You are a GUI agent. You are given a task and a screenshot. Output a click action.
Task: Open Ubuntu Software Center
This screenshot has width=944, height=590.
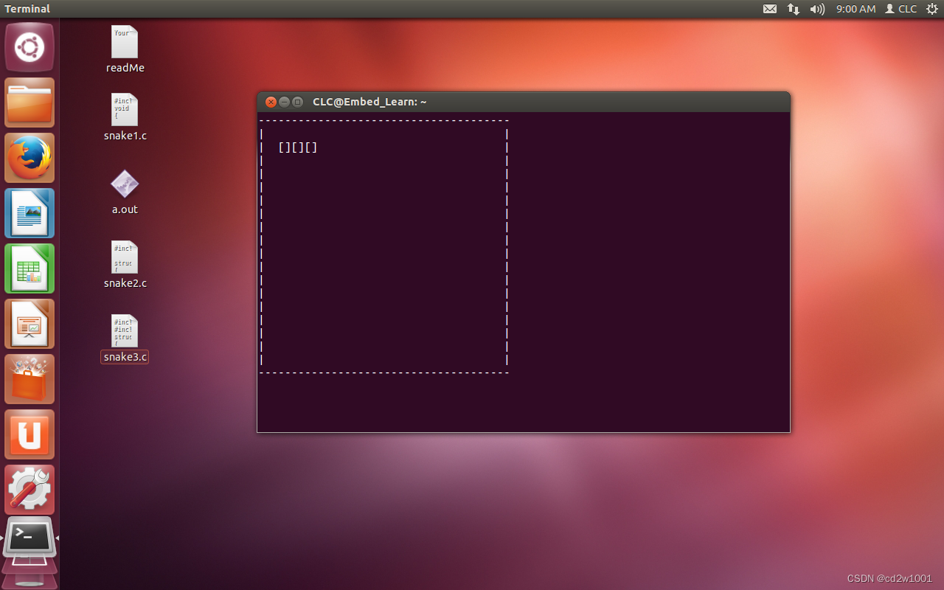pos(29,380)
